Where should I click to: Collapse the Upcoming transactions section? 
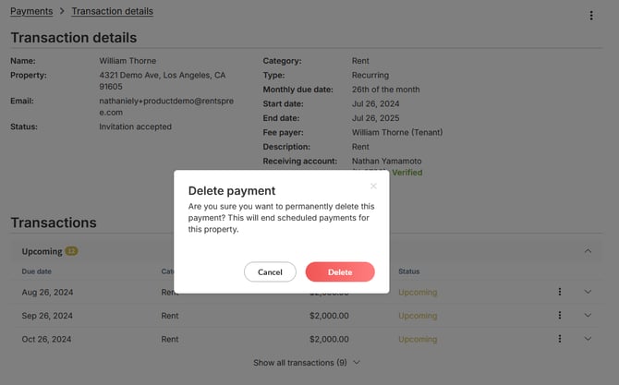pos(588,251)
